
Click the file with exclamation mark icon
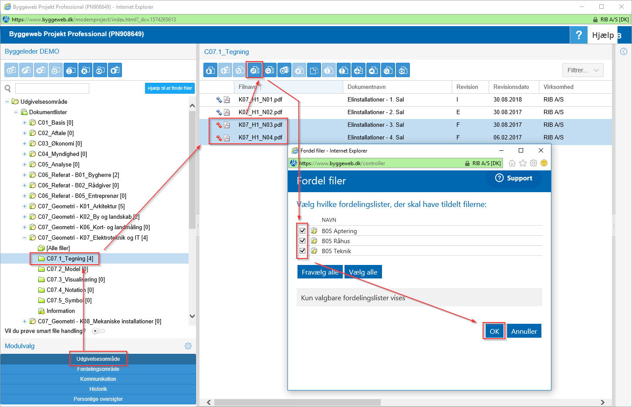(344, 70)
